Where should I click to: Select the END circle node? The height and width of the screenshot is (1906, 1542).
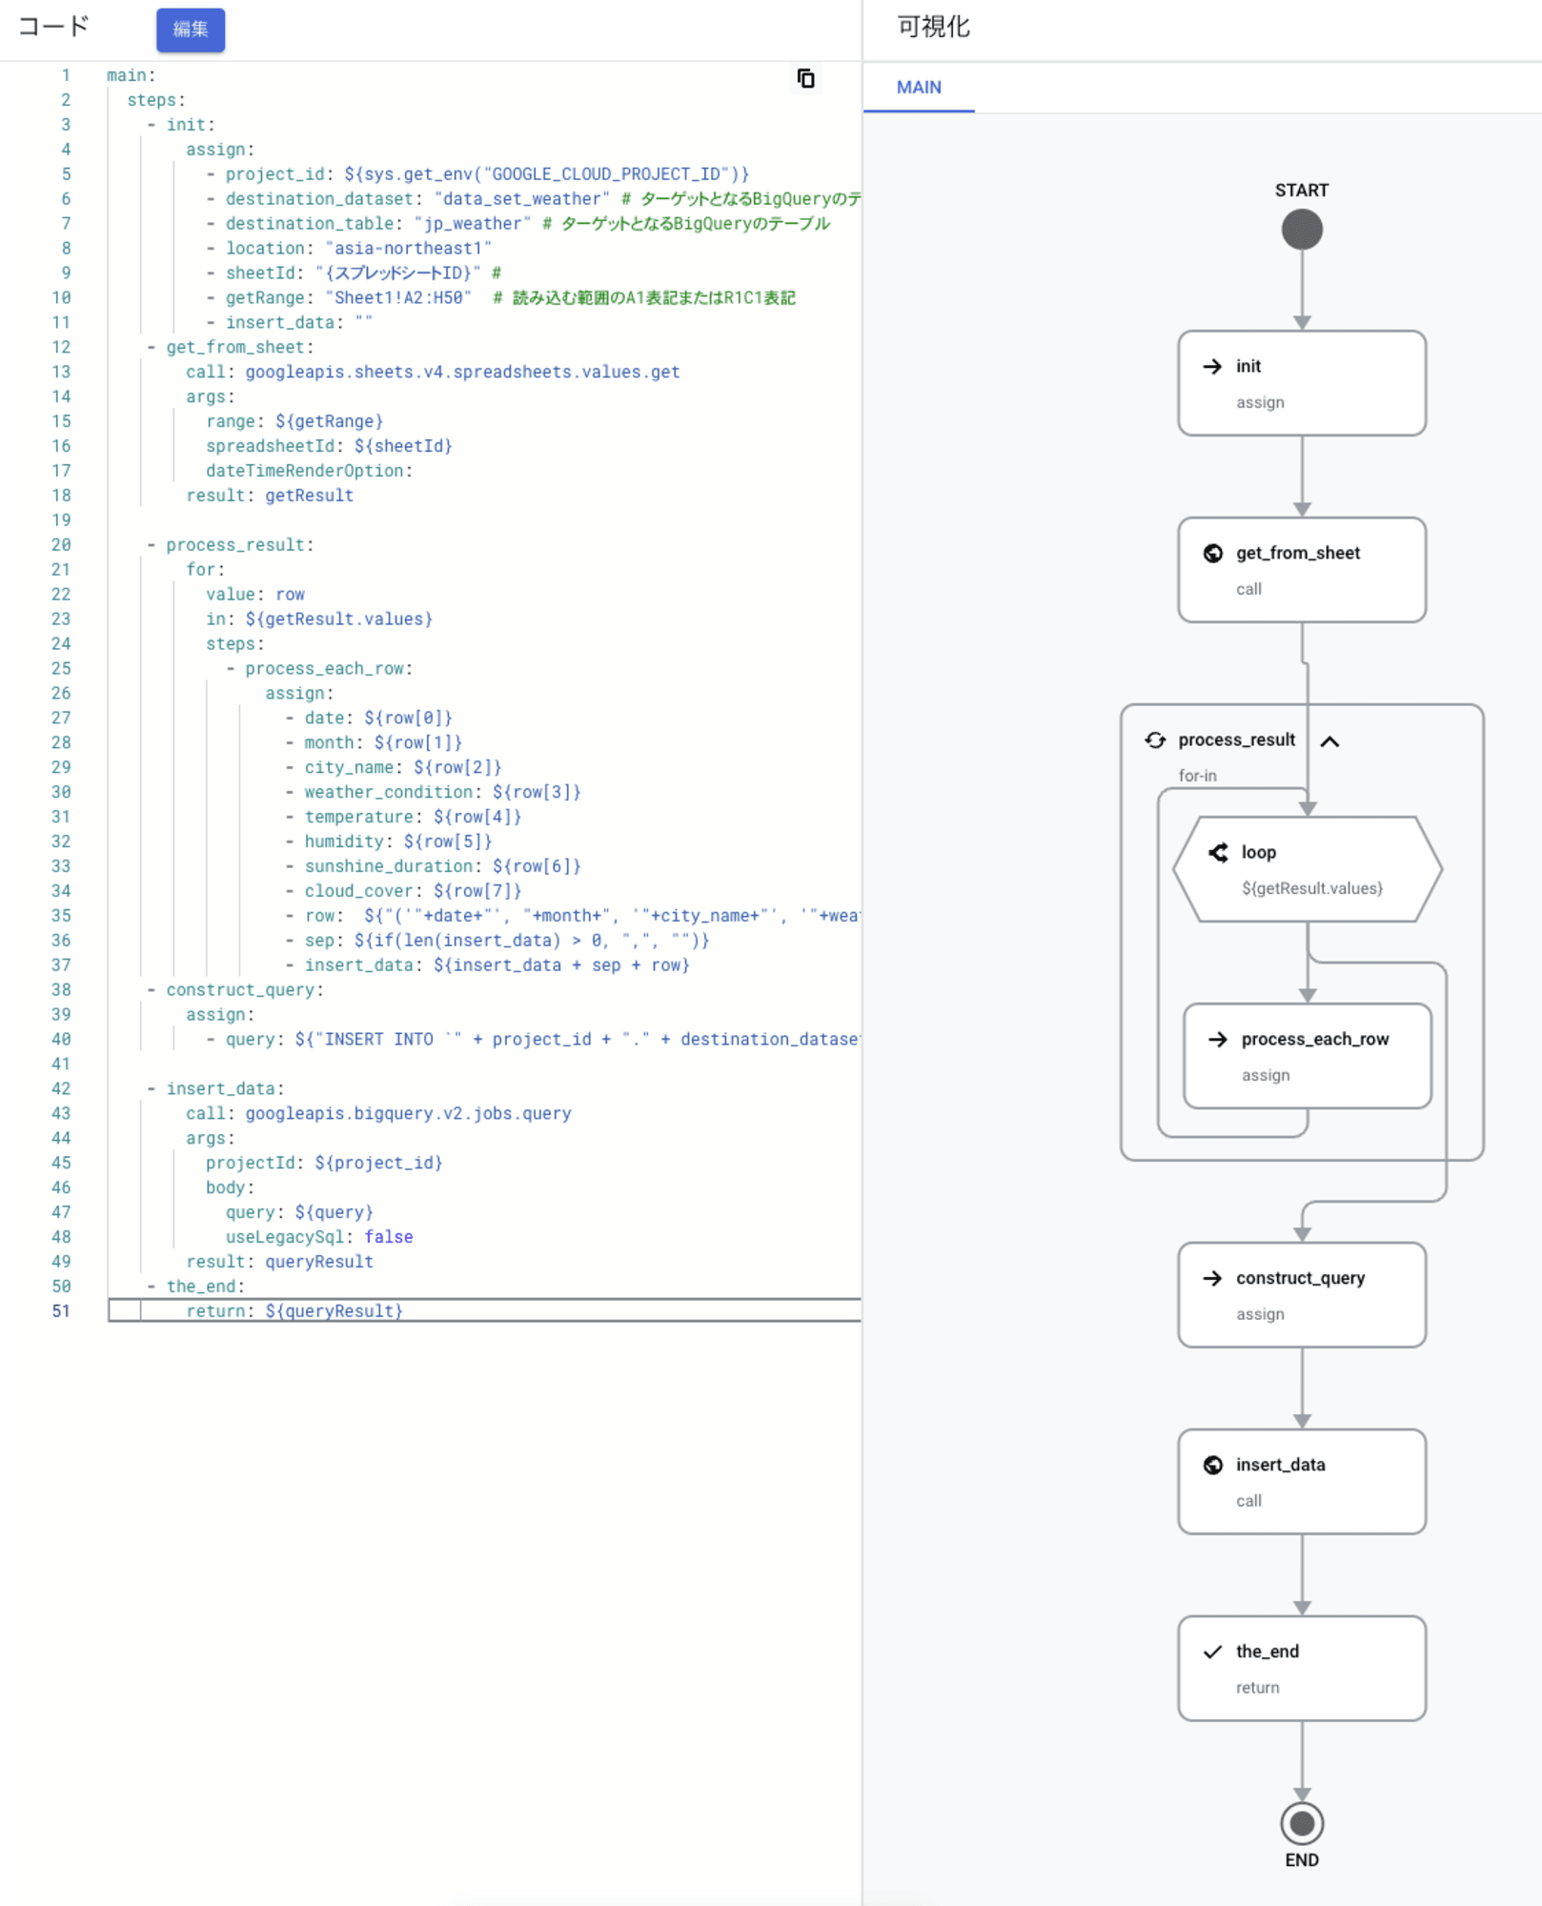tap(1302, 1823)
